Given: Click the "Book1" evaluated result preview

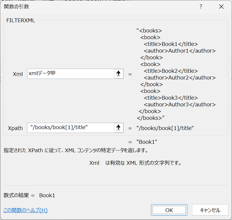Looking at the screenshot, I should (x=147, y=142).
